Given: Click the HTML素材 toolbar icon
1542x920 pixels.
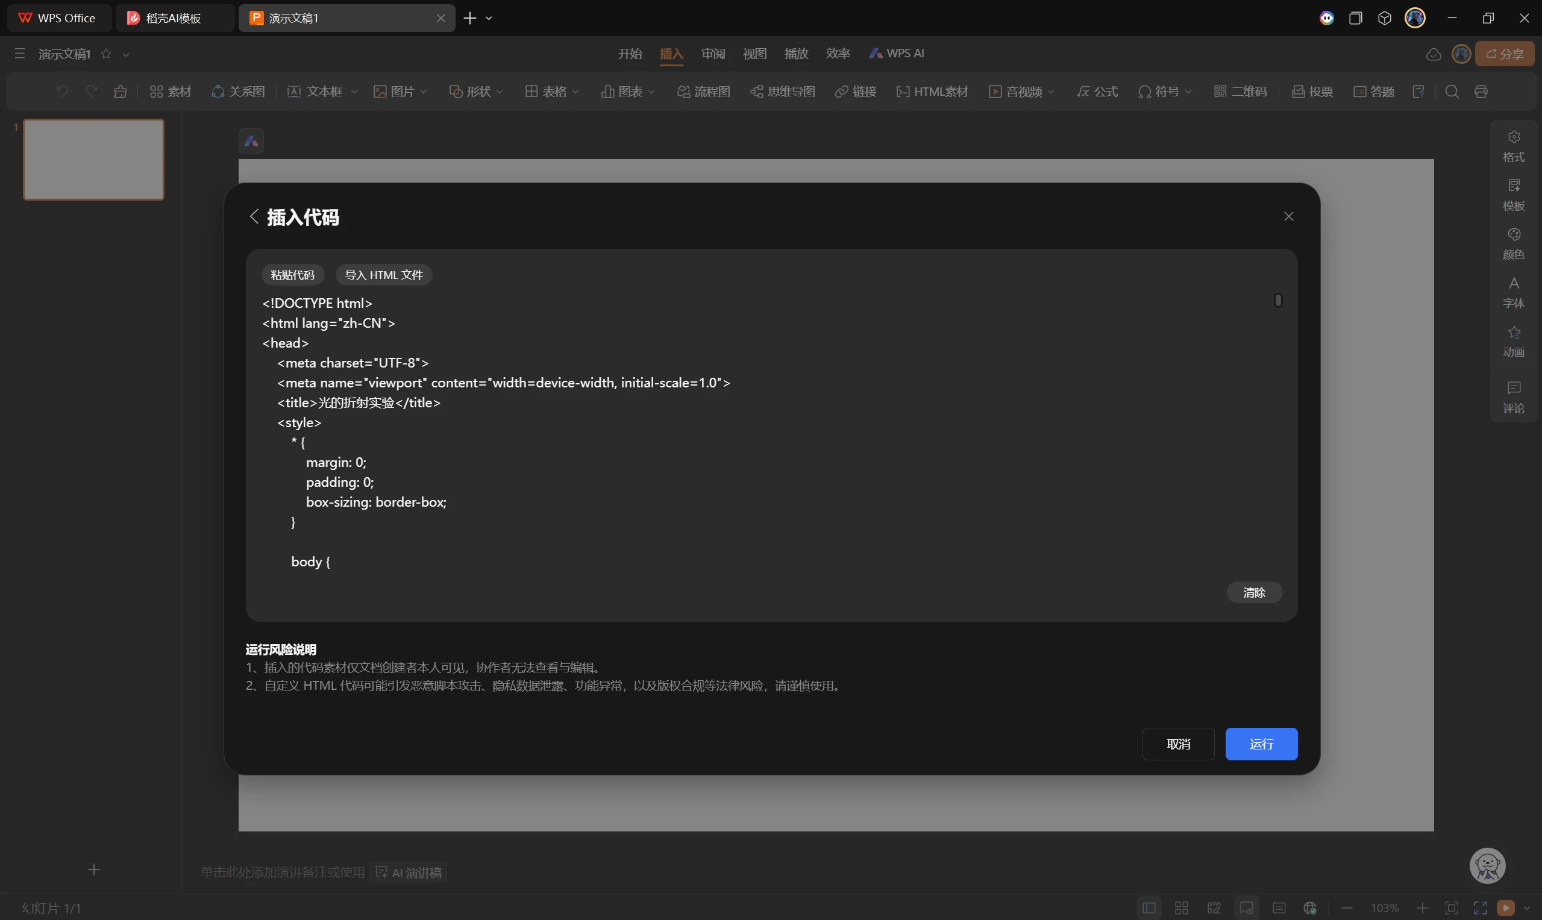Looking at the screenshot, I should [x=932, y=92].
